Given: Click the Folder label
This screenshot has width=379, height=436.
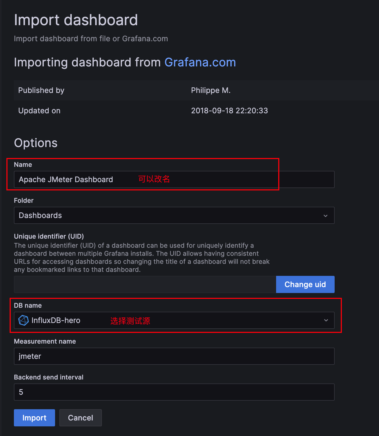Looking at the screenshot, I should (24, 200).
